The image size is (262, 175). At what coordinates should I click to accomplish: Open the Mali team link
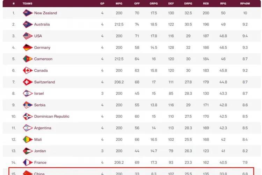(38, 140)
